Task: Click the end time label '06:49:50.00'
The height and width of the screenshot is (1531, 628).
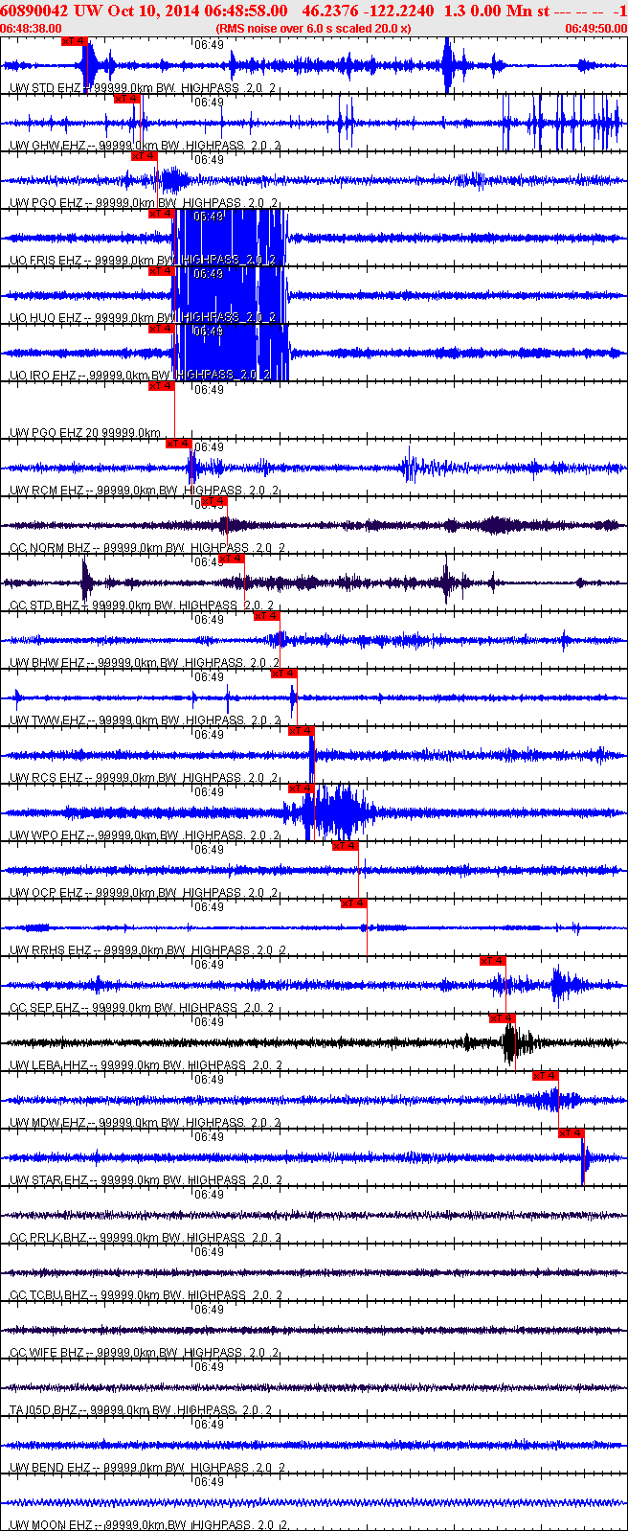Action: coord(595,29)
